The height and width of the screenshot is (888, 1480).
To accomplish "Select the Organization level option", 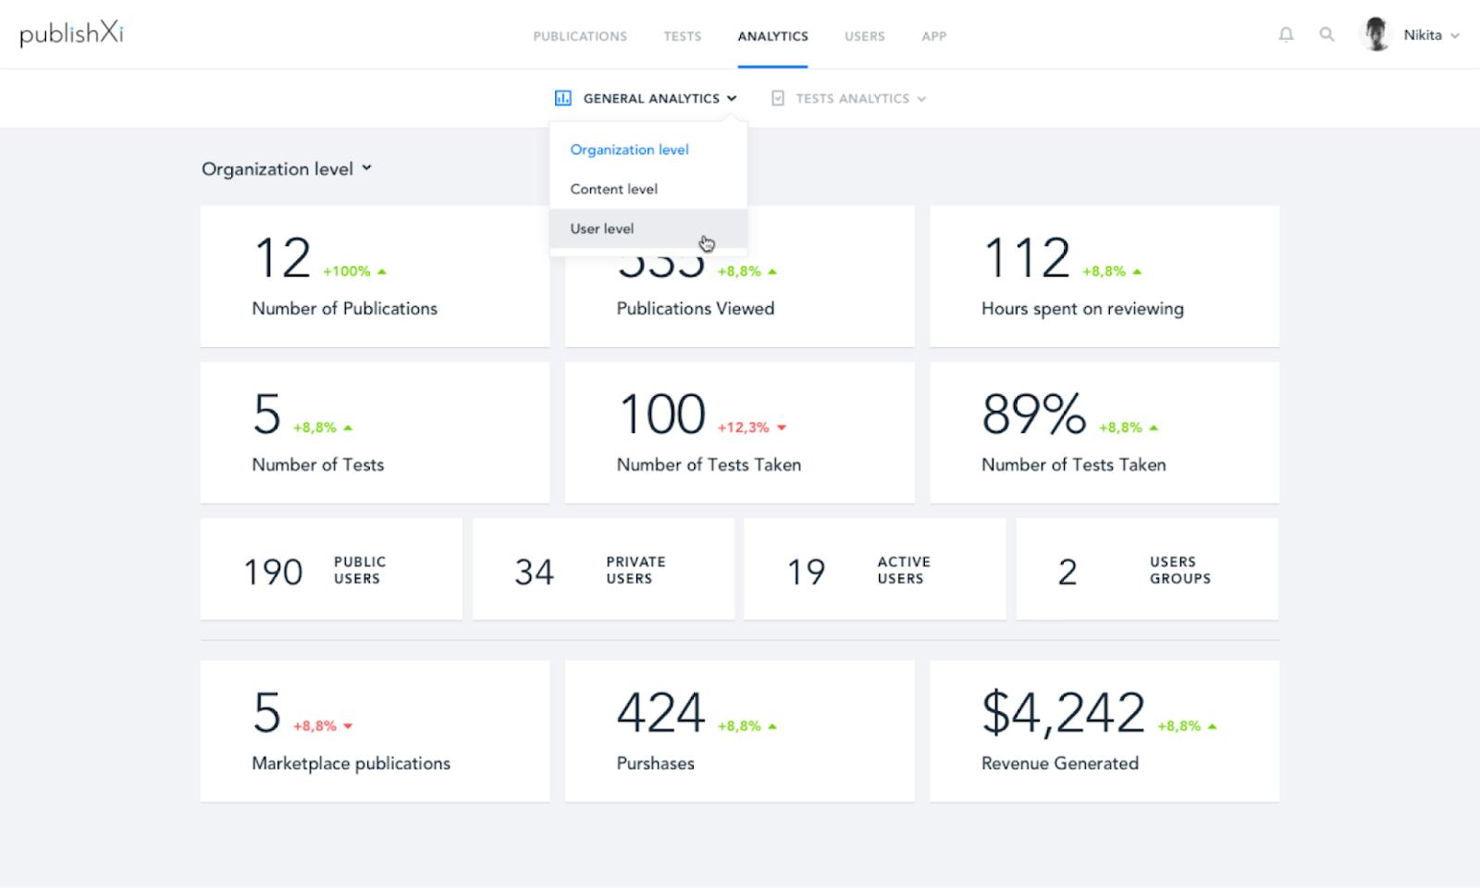I will 629,149.
